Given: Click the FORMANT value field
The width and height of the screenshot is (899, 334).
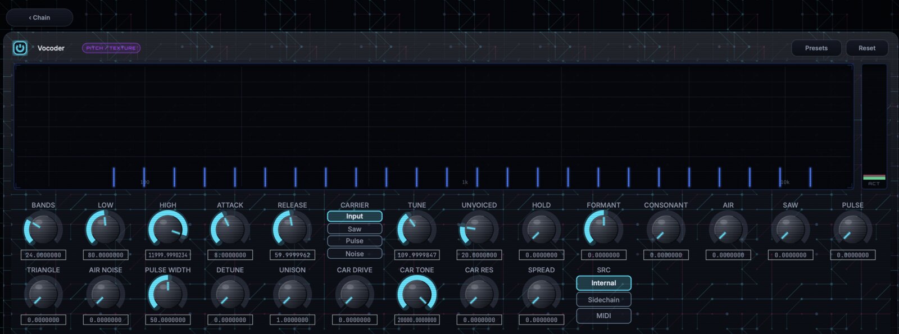Looking at the screenshot, I should 603,255.
